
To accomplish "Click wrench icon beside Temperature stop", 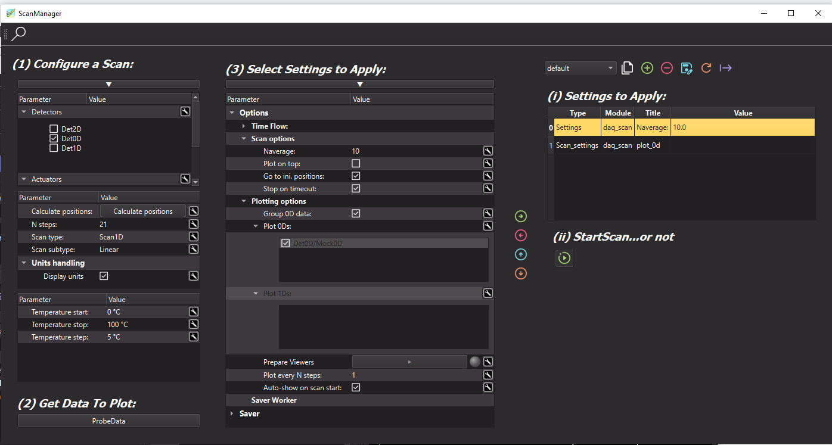I will point(194,324).
